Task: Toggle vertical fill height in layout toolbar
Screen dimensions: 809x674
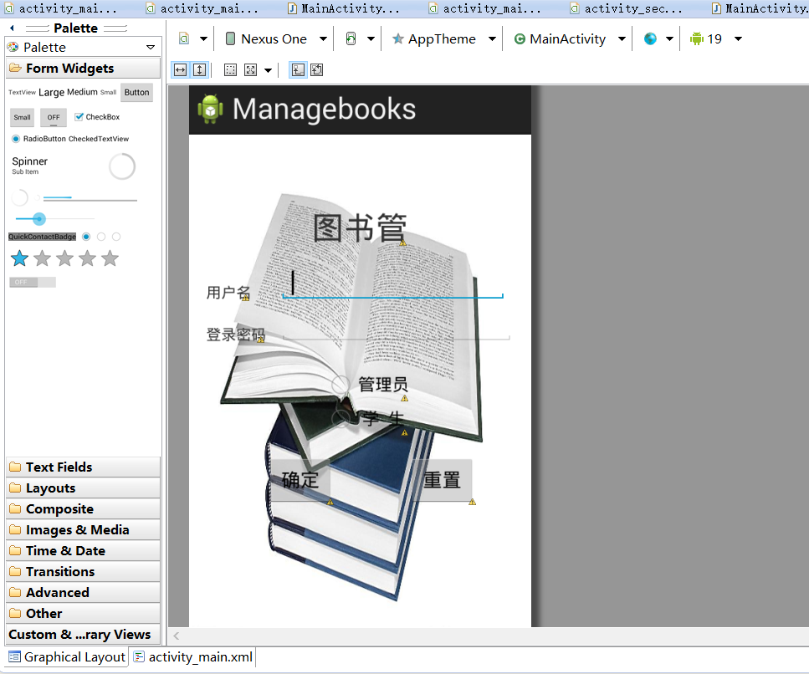Action: point(197,69)
